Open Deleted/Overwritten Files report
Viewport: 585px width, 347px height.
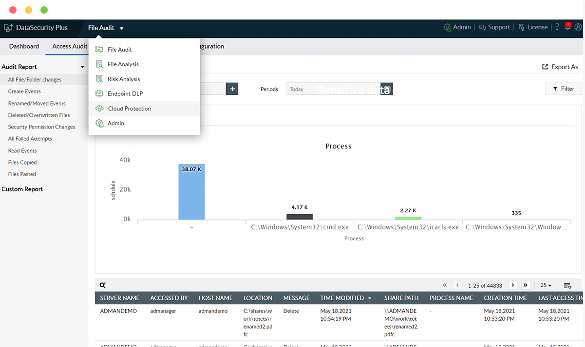point(39,115)
